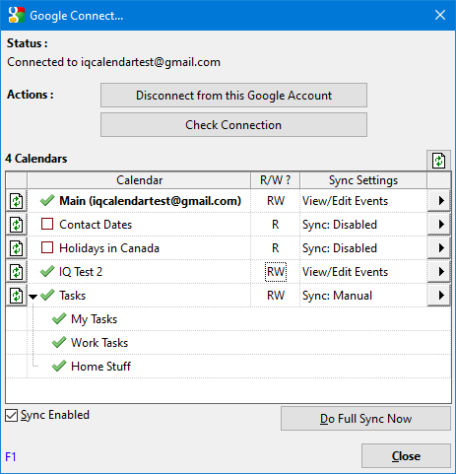Click Sync: Manual in the Tasks row
This screenshot has height=474, width=456.
[x=338, y=296]
